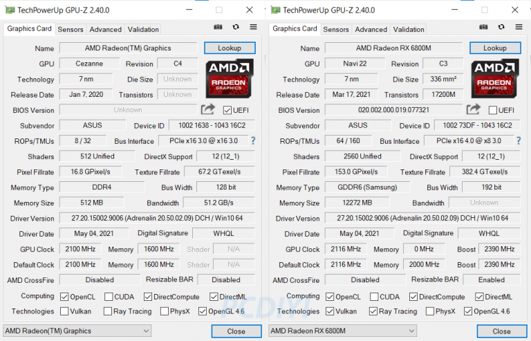Image resolution: width=531 pixels, height=341 pixels.
Task: Switch to Validation tab in left window
Action: [143, 30]
